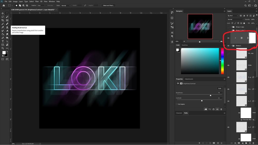Expand the Group 1 copy folder

[x=231, y=27]
